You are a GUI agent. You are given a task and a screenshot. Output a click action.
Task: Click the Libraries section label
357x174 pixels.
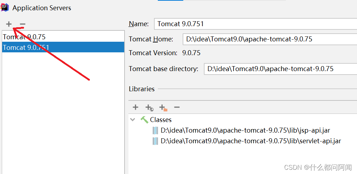142,89
